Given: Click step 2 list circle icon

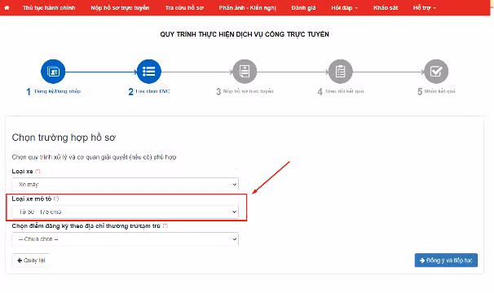Looking at the screenshot, I should tap(149, 72).
